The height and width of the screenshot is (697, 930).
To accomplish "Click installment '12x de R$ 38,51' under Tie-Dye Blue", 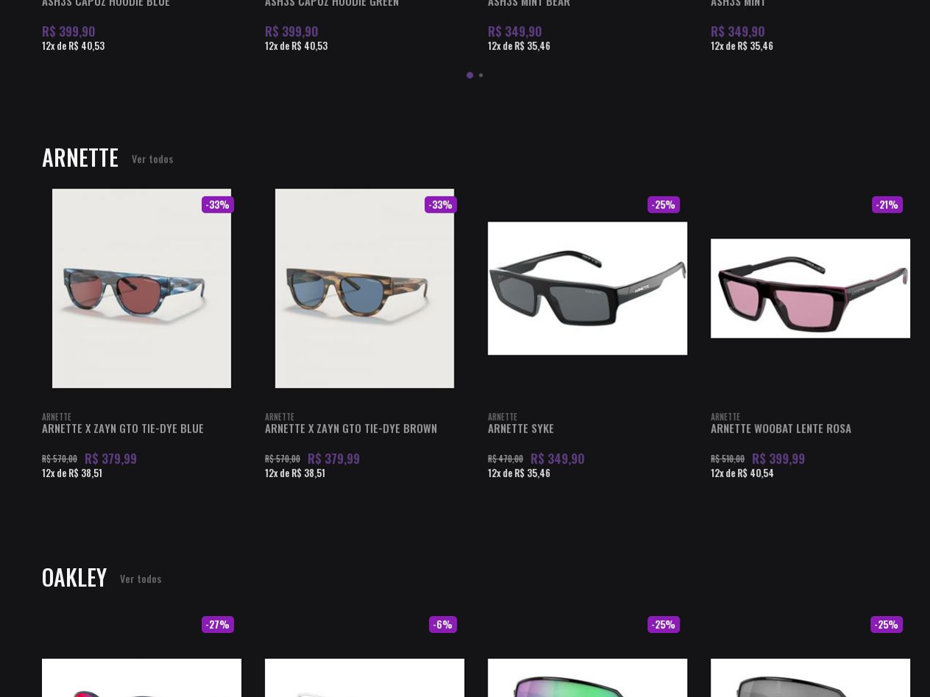I will [72, 473].
